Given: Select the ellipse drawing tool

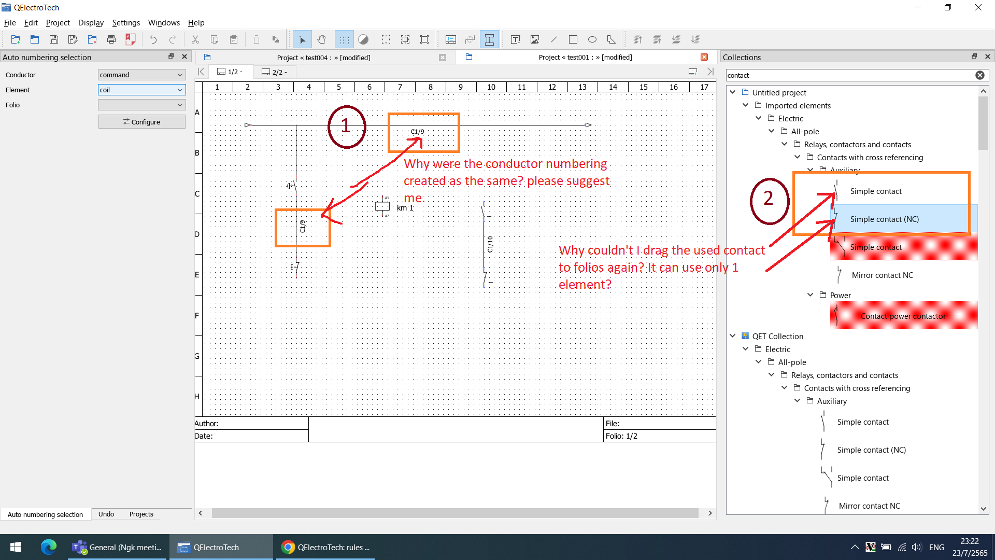Looking at the screenshot, I should [x=592, y=39].
